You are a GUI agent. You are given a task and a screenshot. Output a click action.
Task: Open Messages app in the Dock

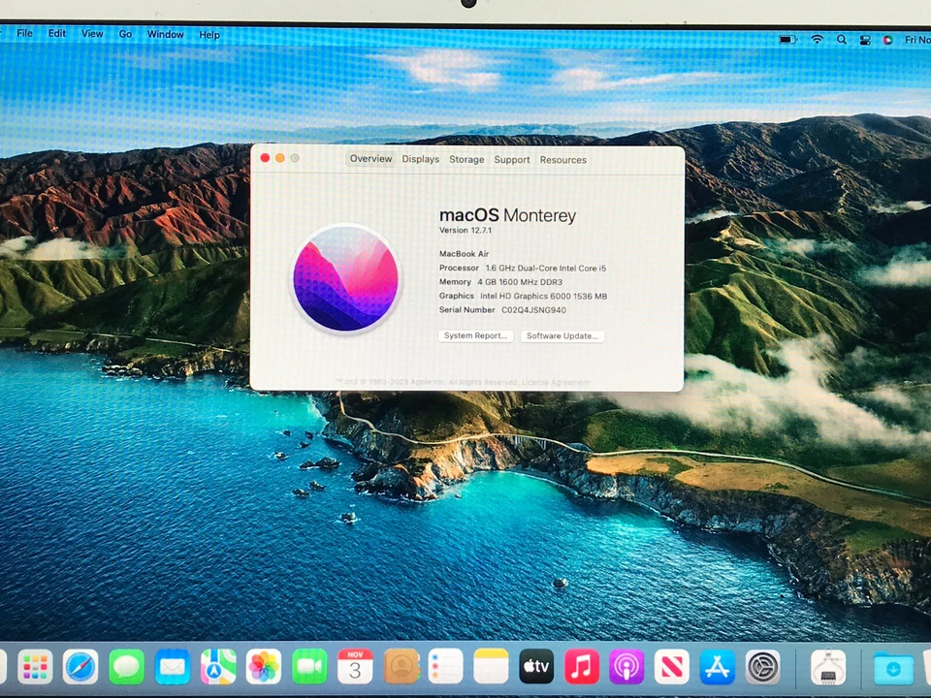click(x=126, y=667)
